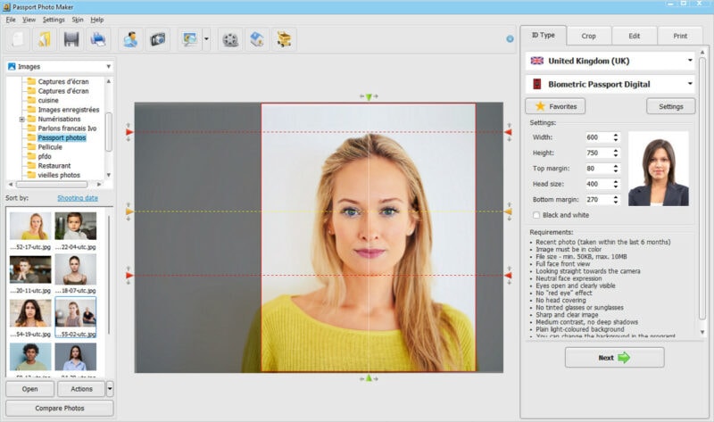Select the Pellicule folder
714x422 pixels.
[x=50, y=147]
